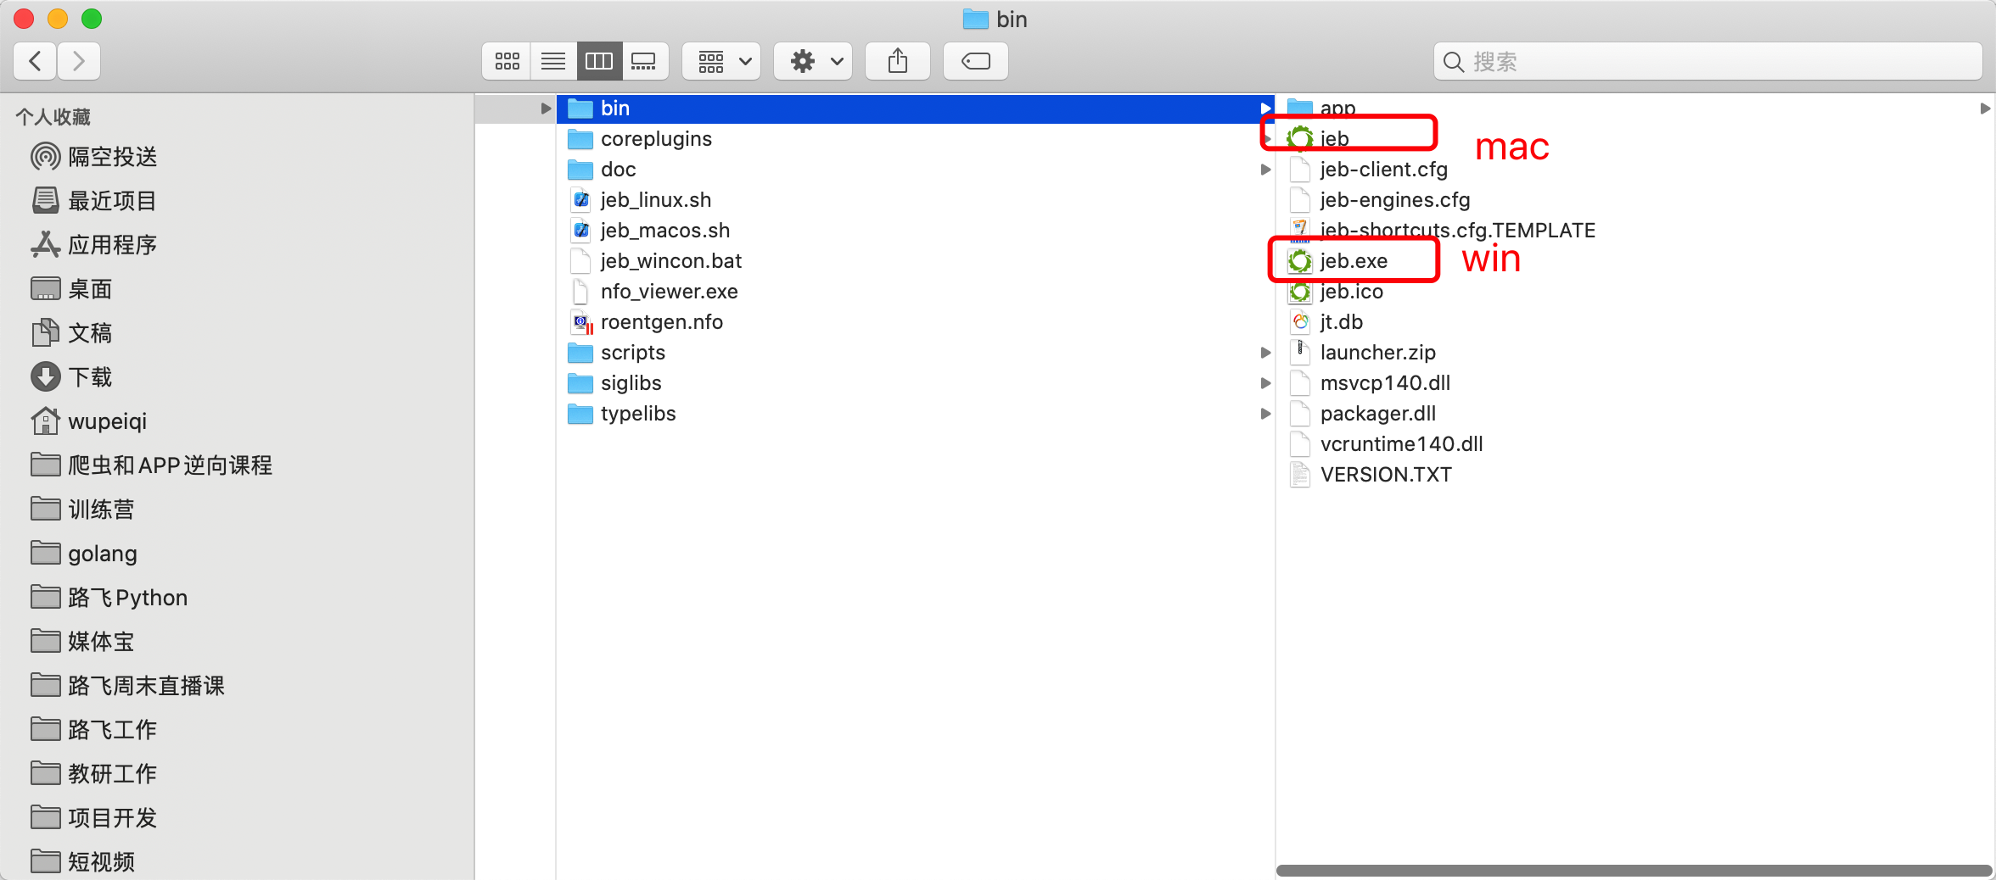This screenshot has height=880, width=1996.
Task: Select jeb.ico icon file
Action: point(1336,292)
